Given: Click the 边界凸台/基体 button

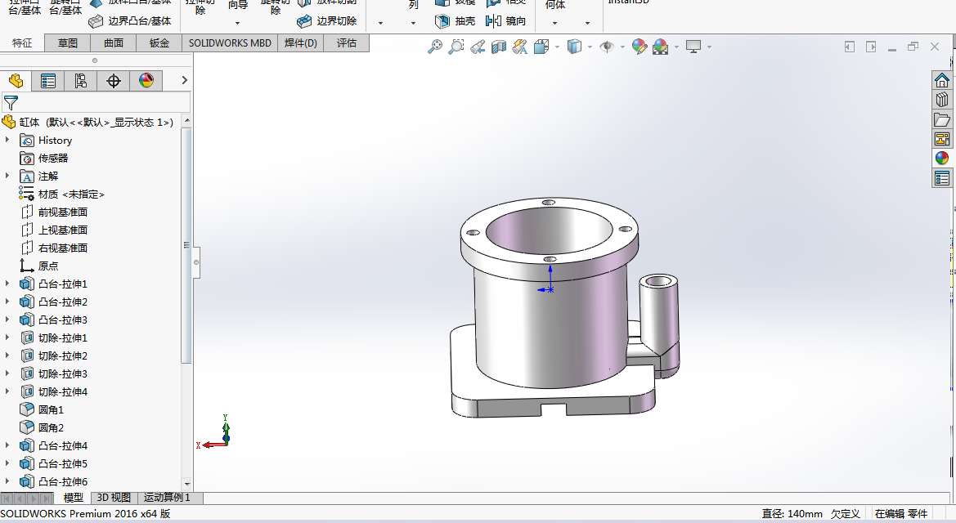Looking at the screenshot, I should click(x=130, y=20).
